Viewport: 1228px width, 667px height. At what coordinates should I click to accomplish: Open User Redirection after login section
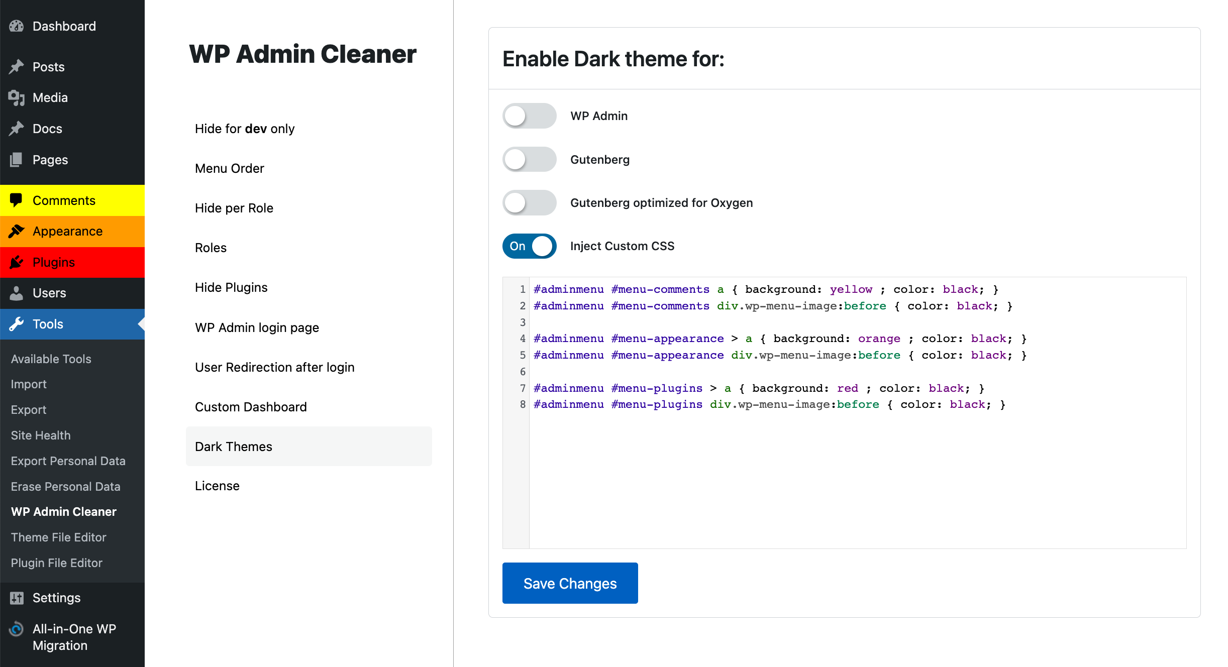coord(309,367)
